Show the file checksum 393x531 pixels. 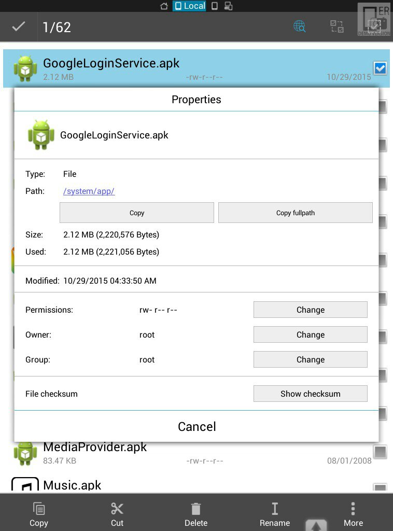pos(311,394)
